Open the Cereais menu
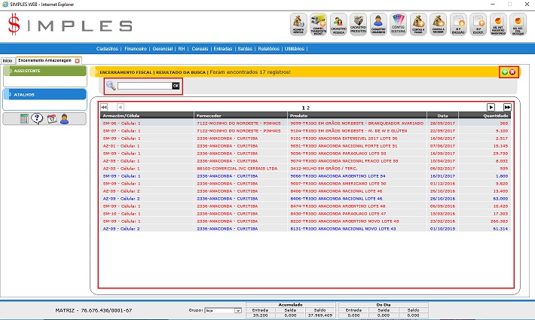535x320 pixels. tap(202, 48)
